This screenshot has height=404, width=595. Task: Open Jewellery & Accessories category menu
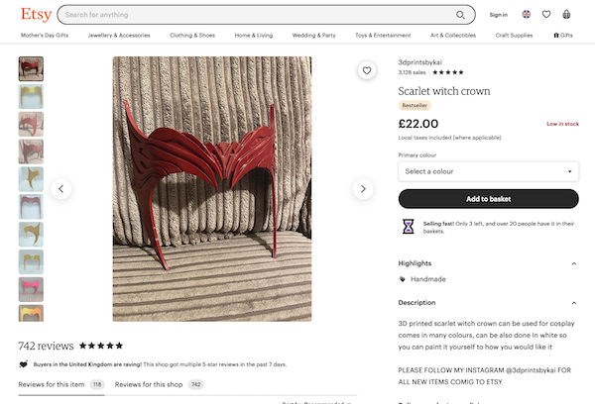119,35
